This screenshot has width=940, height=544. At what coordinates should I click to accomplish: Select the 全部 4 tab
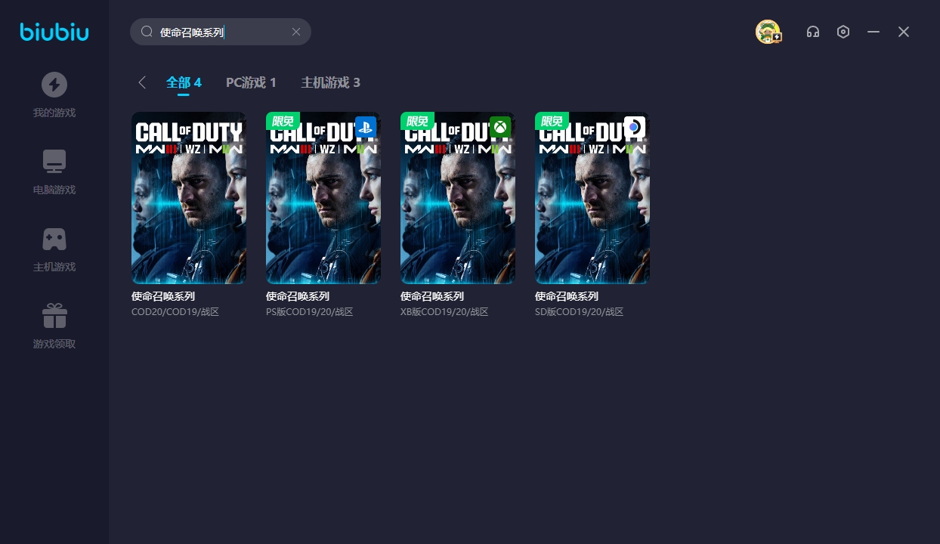pos(184,82)
